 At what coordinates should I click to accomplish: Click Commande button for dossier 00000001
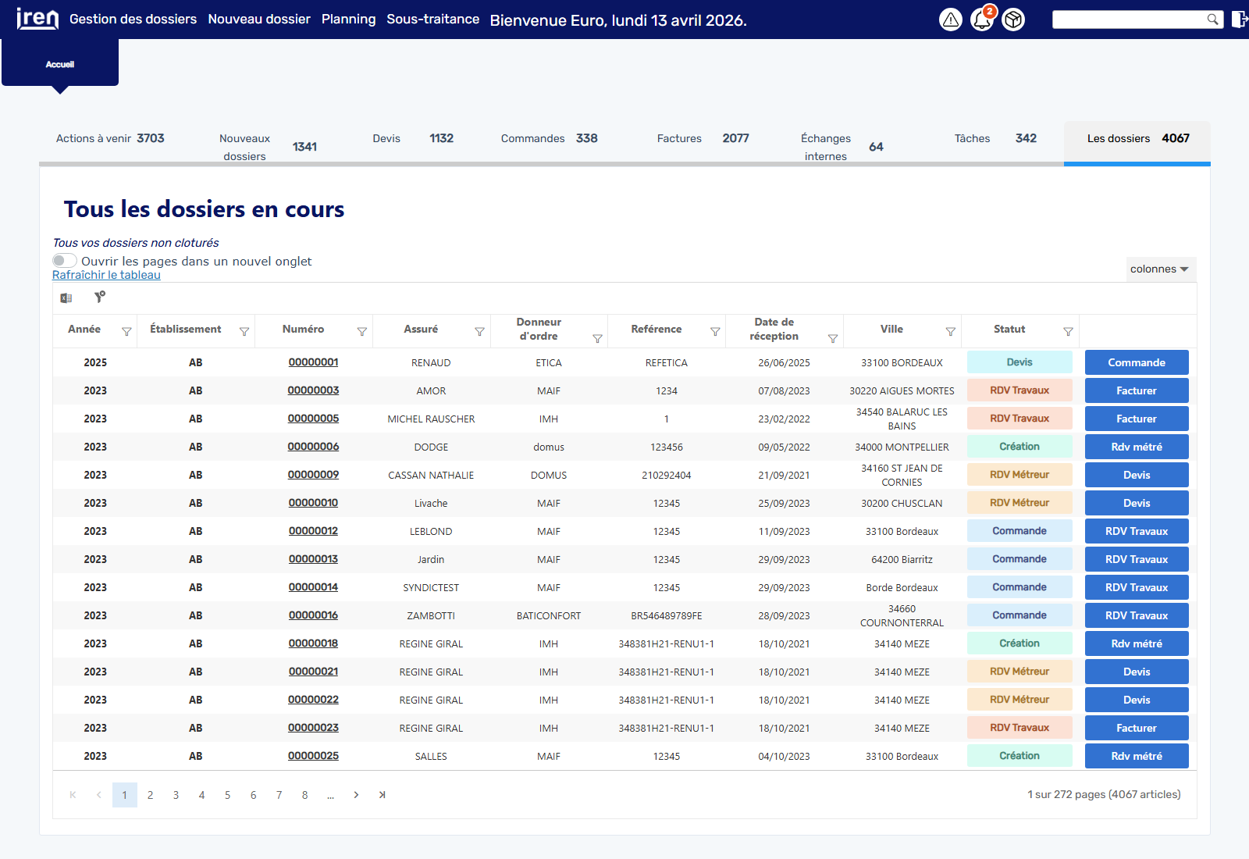click(x=1137, y=362)
